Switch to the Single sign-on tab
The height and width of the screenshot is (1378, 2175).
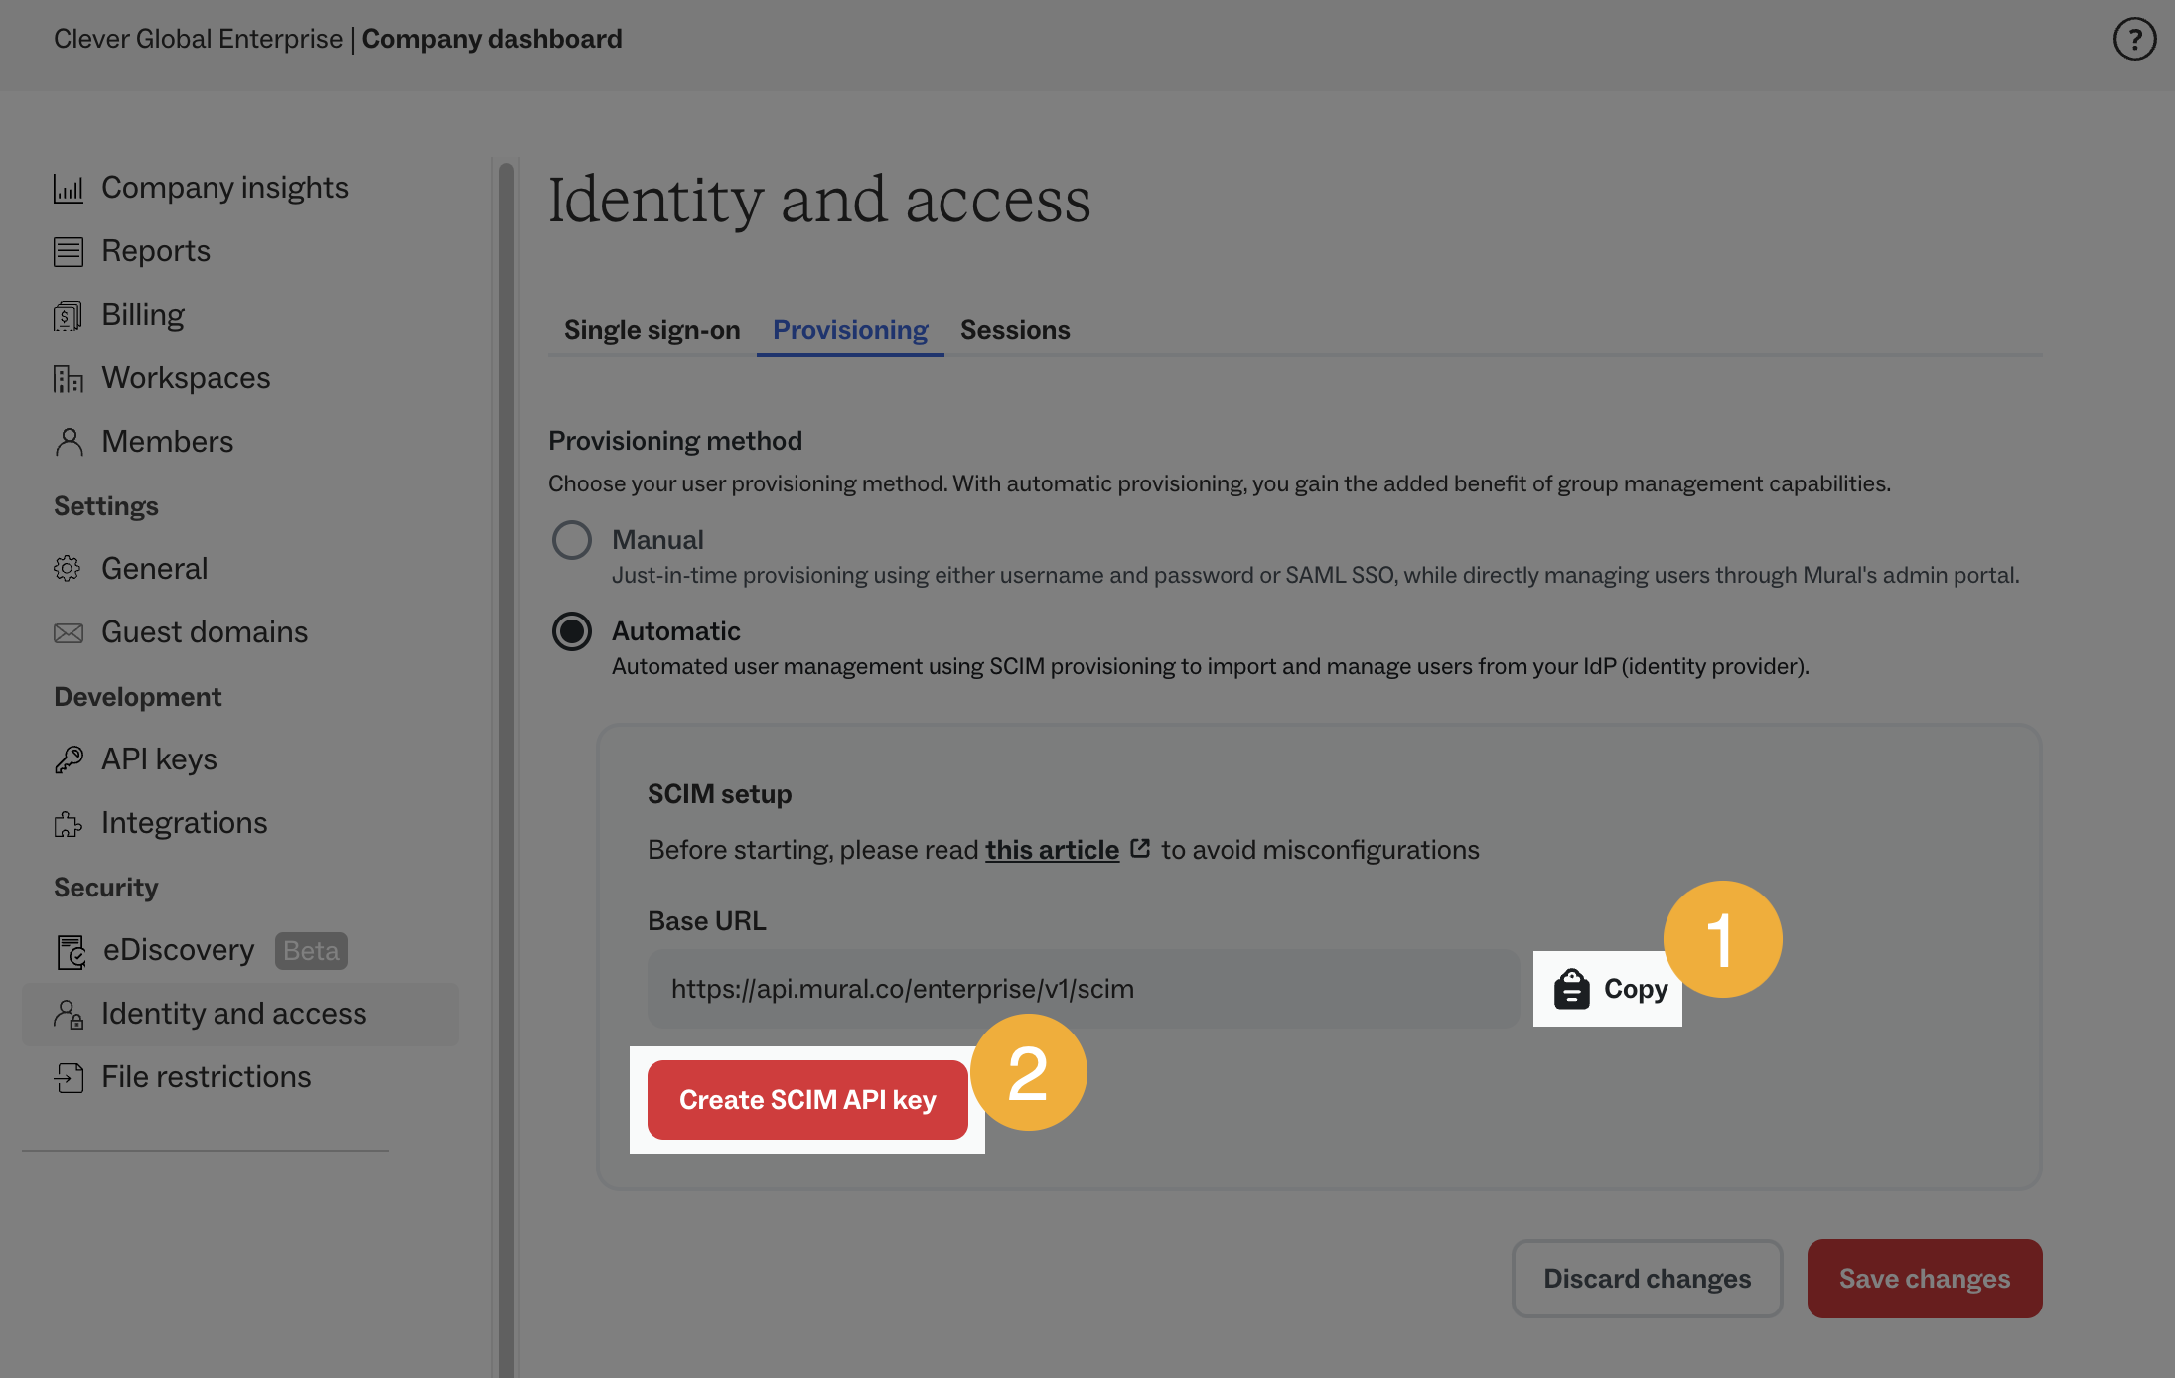[652, 330]
